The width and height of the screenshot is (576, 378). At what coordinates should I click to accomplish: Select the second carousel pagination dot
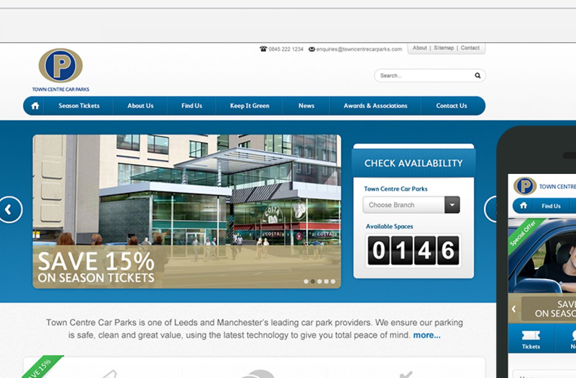click(313, 281)
